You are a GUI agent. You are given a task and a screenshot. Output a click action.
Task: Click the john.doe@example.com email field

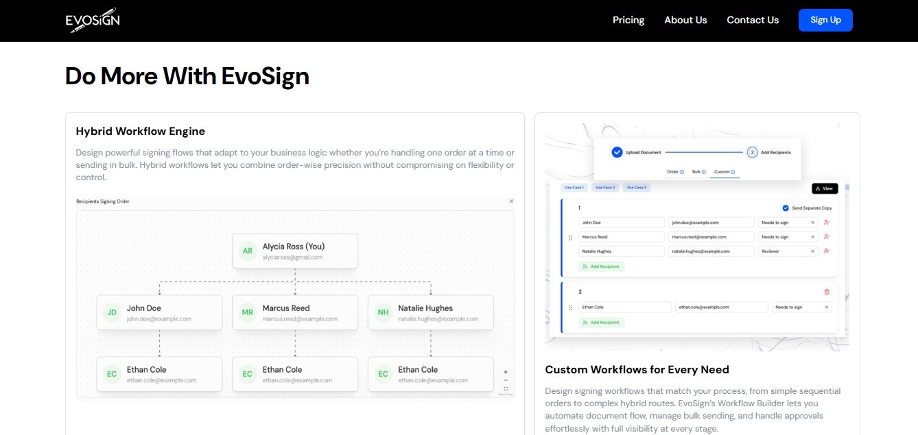(711, 223)
